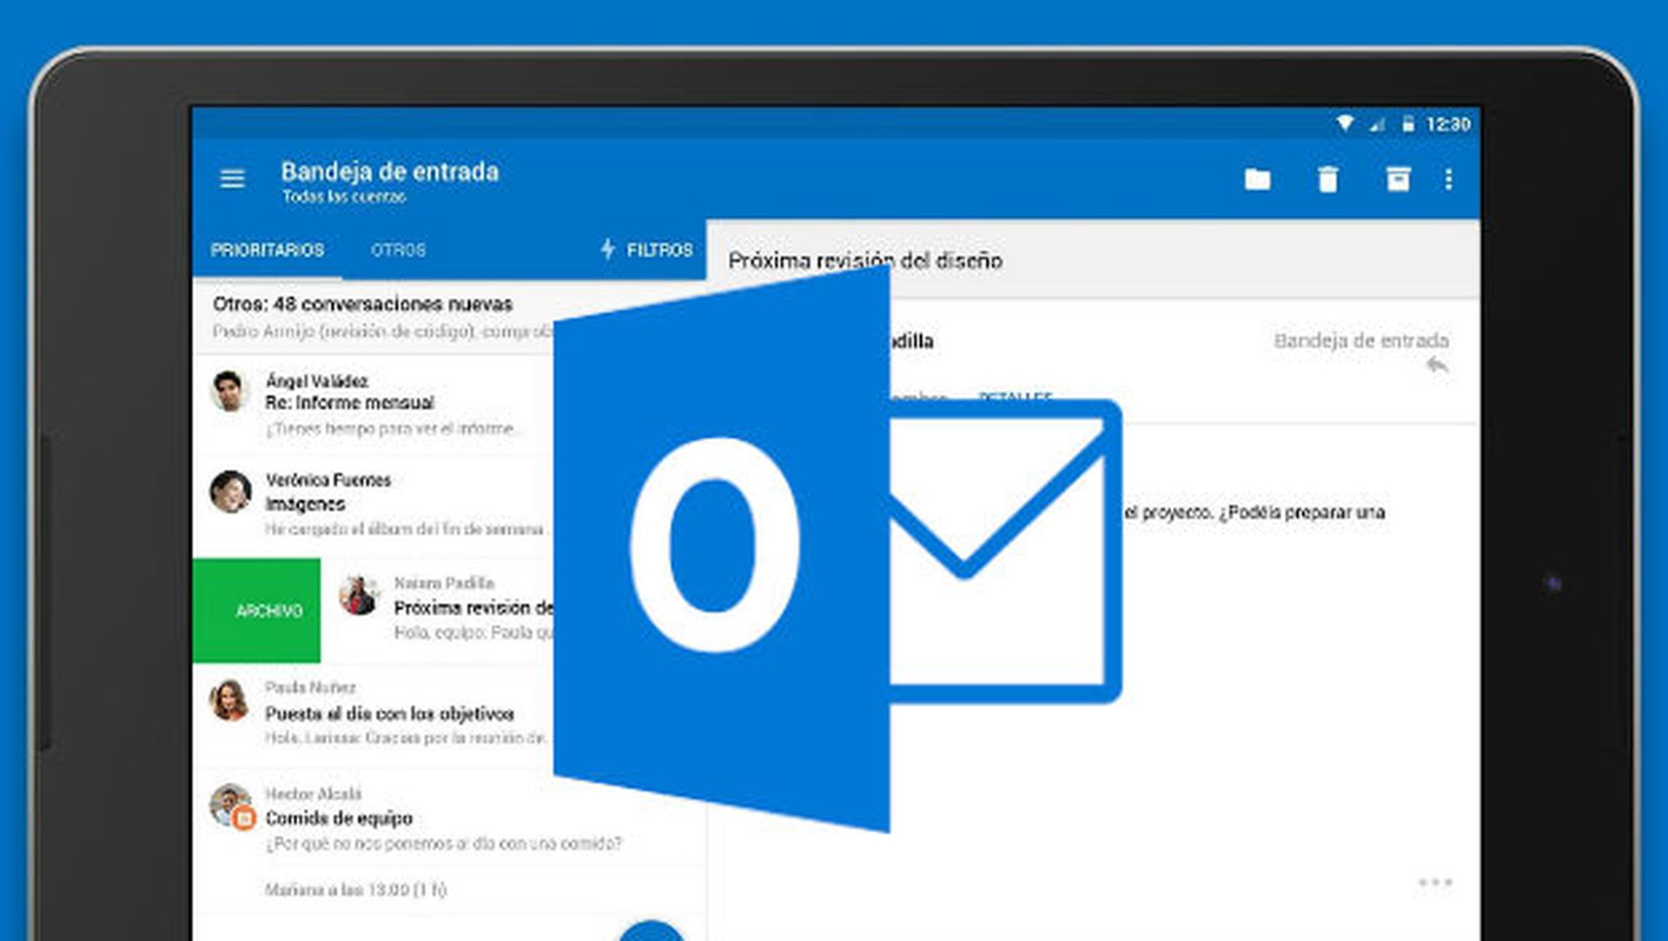Open DETALLES in the message header

click(x=1015, y=398)
